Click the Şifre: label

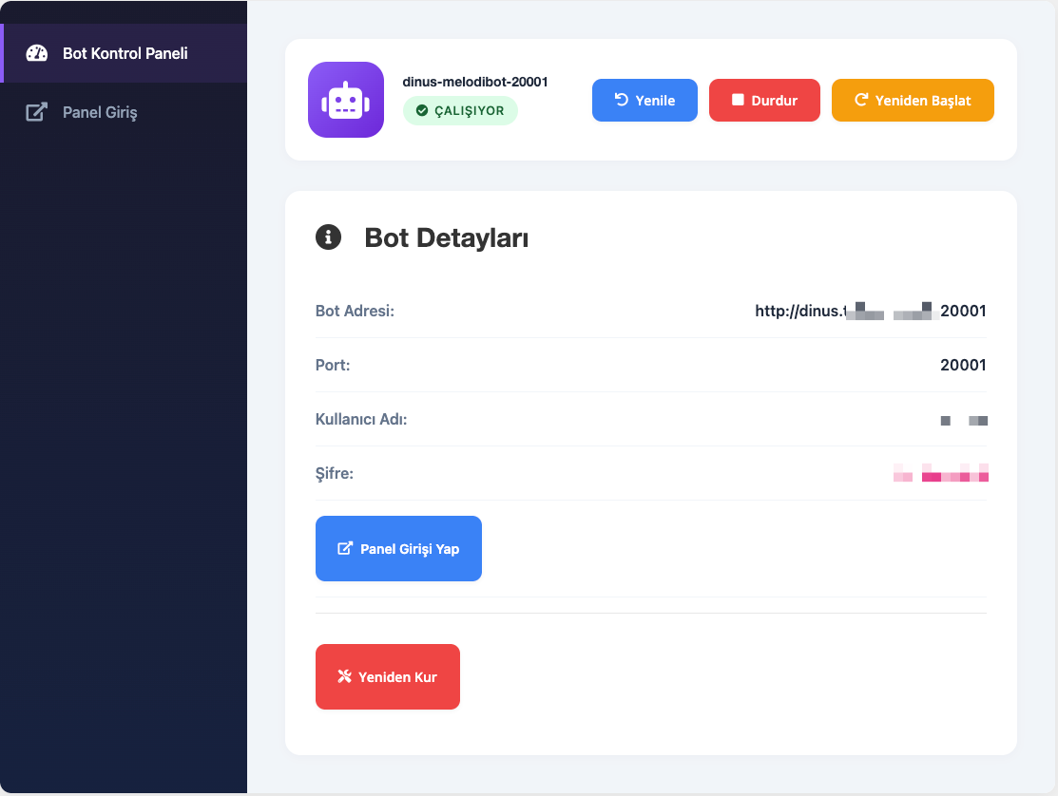tap(335, 473)
